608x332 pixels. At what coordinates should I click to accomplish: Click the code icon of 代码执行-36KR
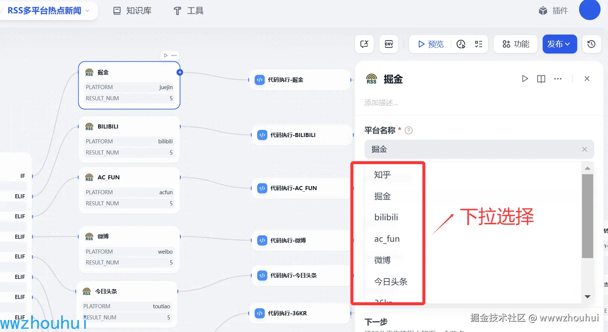click(x=260, y=313)
